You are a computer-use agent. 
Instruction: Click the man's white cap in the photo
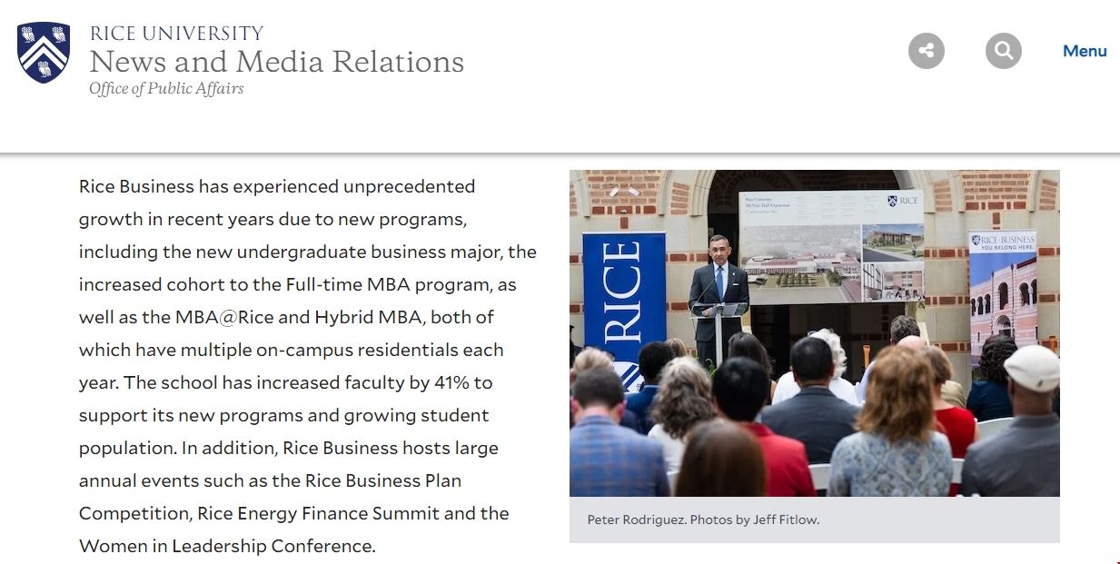click(1031, 365)
